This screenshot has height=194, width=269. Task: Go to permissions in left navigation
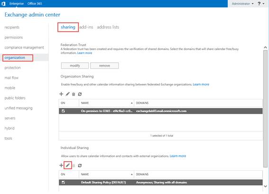(x=14, y=38)
